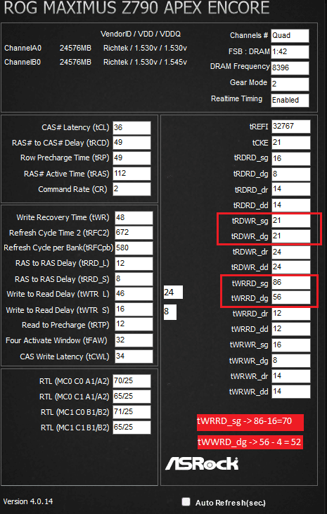Click the ChannelA0 size 24576MB
The height and width of the screenshot is (514, 327).
(75, 49)
